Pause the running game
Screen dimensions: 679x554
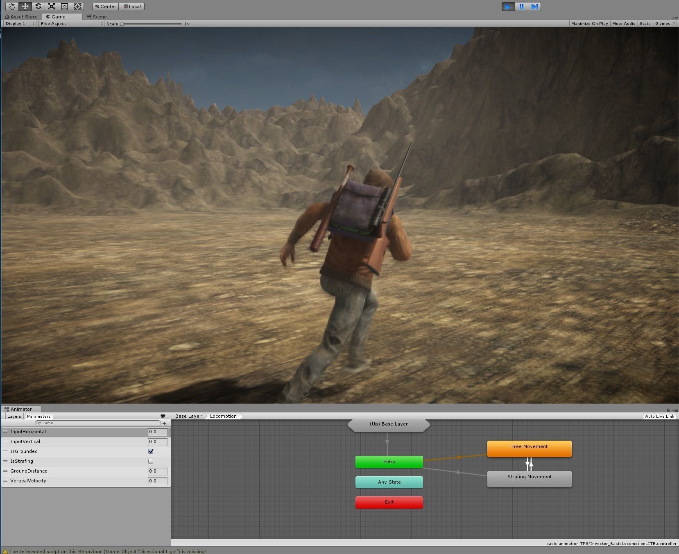point(521,7)
